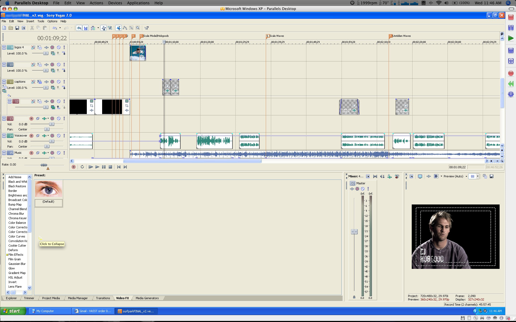Open the Tools menu
The height and width of the screenshot is (322, 516).
pyautogui.click(x=41, y=21)
